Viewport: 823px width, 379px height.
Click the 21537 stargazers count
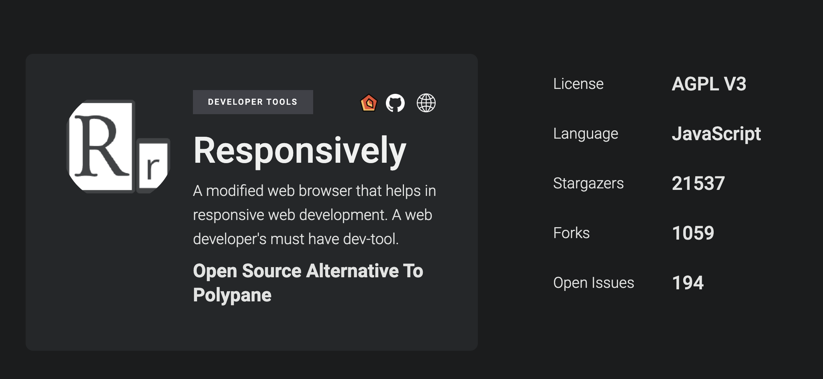point(698,183)
